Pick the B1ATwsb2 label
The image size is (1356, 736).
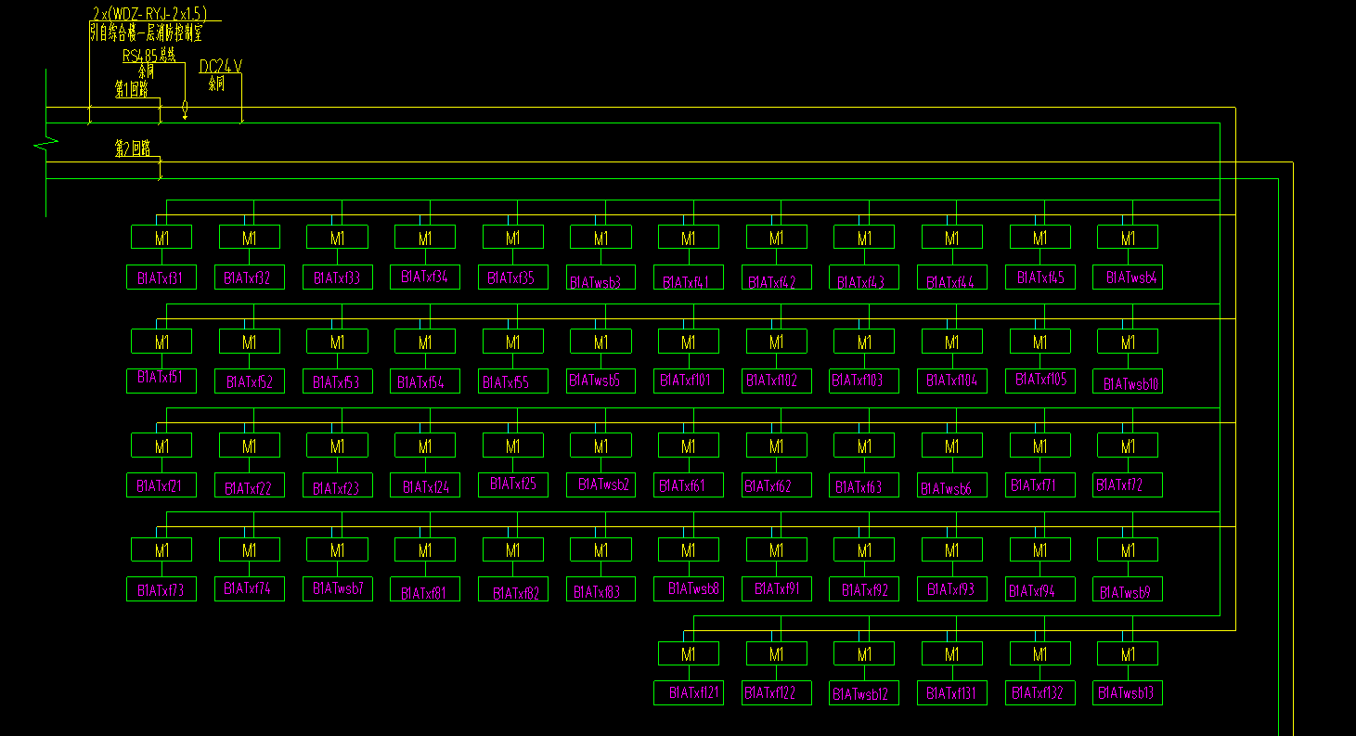coord(601,484)
